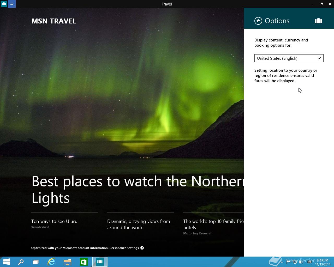Open Task View on the taskbar
The image size is (334, 267).
coord(36,262)
